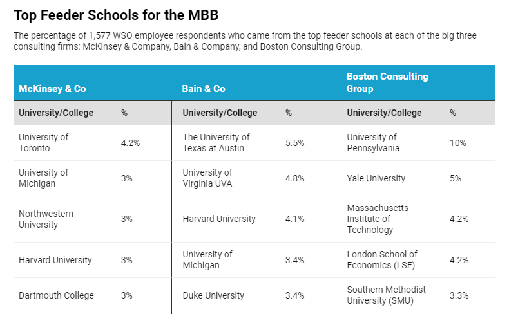Click the 10% value for University of Pennsylvania
Viewport: 509px width, 314px height.
(x=457, y=143)
